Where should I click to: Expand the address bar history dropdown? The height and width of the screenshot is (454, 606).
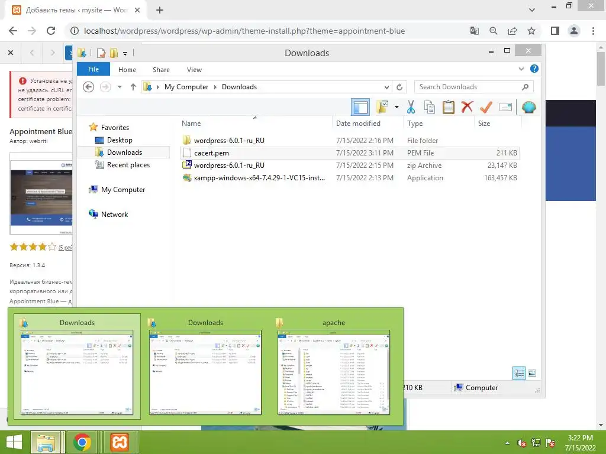tap(386, 87)
